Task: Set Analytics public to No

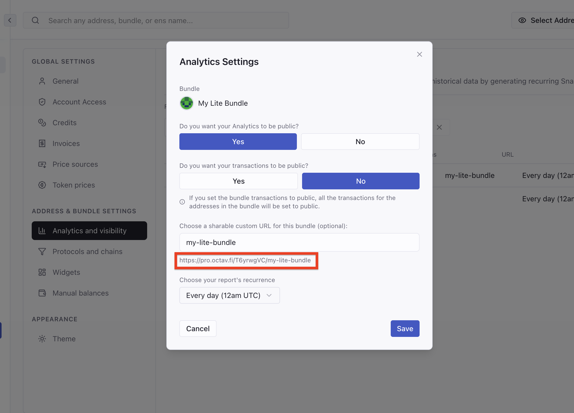Action: 360,142
